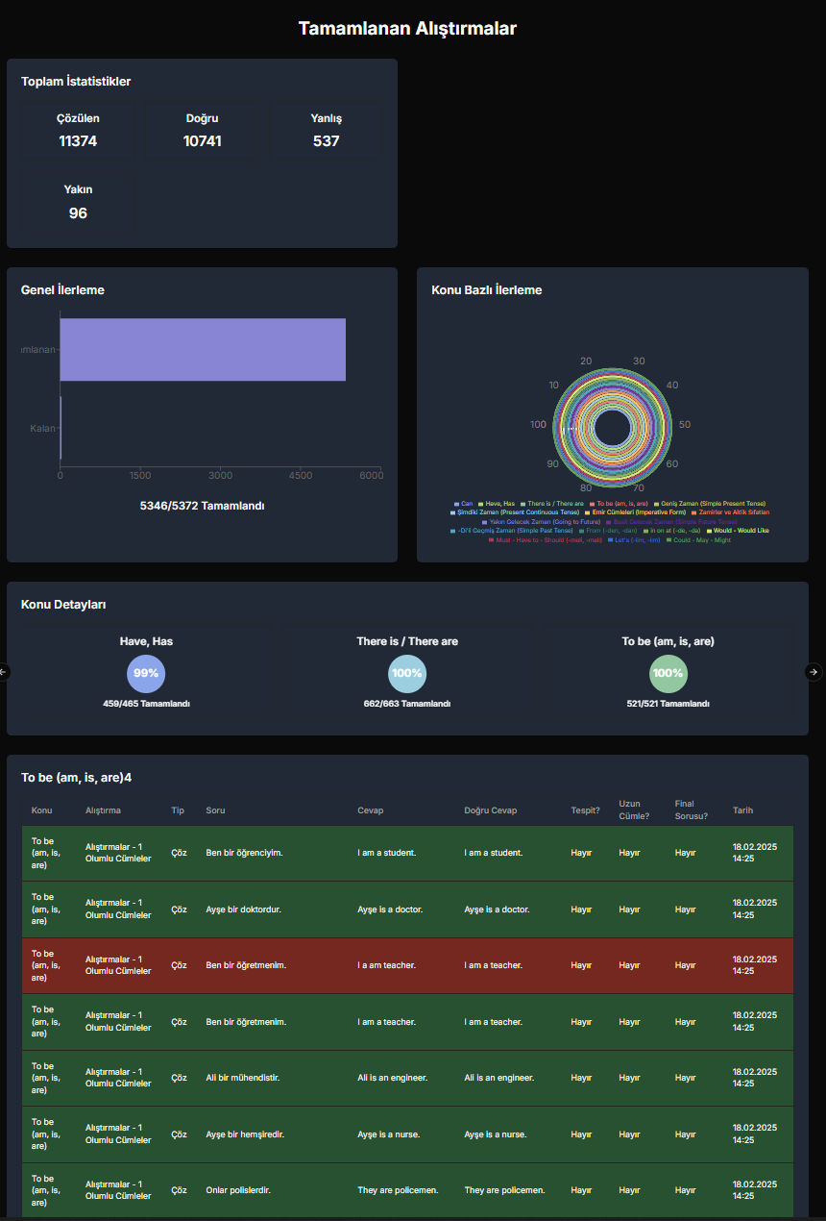Click the Kalan axis label in Genel İlerleme

[42, 428]
